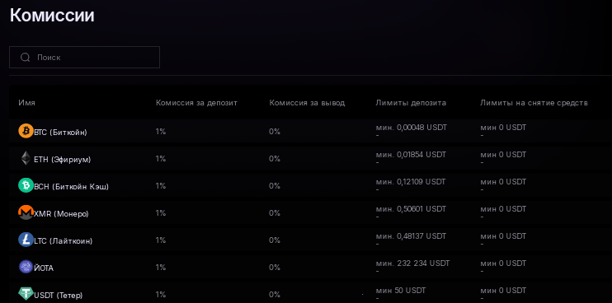Click the Лимиты депозита column header
Screen dimensions: 612x303
coord(411,103)
